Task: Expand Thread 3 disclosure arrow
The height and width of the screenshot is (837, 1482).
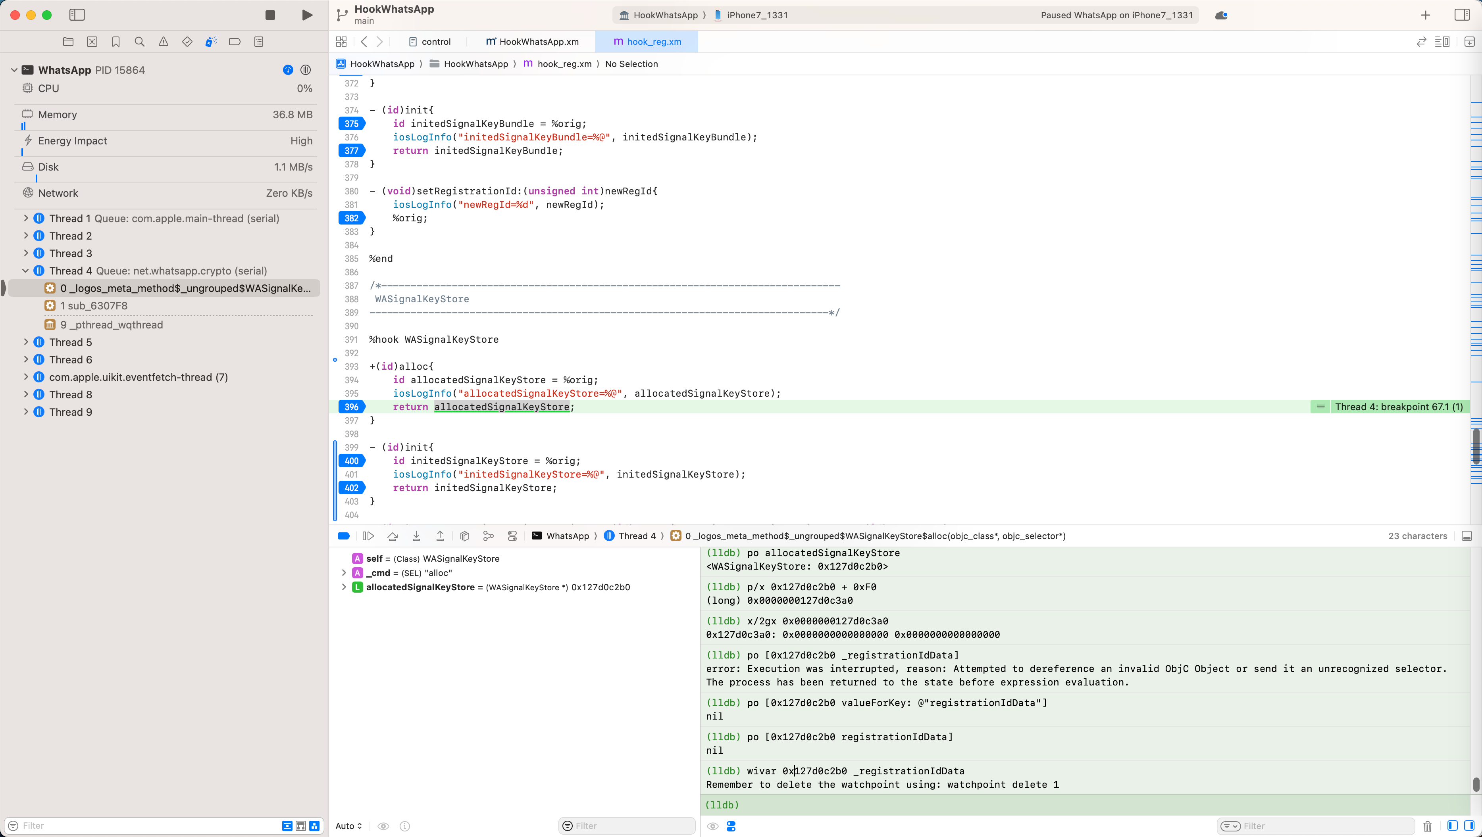Action: click(x=26, y=253)
